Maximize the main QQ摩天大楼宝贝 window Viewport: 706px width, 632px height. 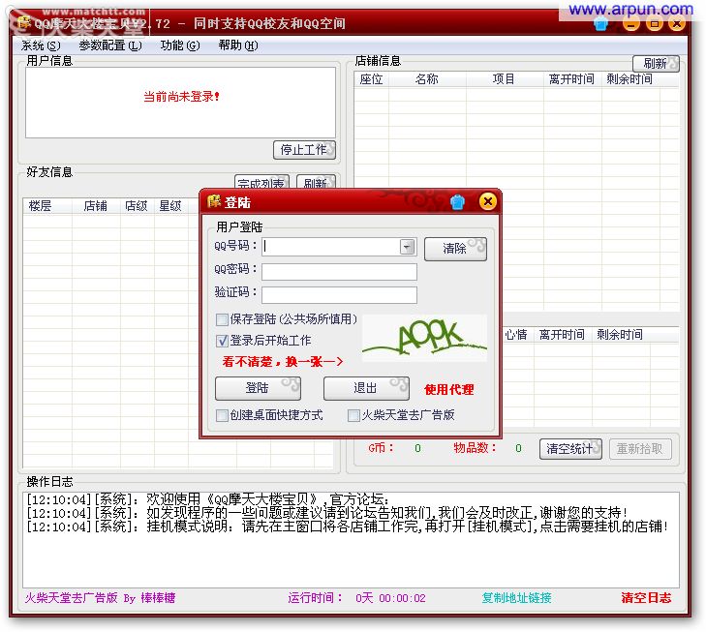[x=654, y=23]
